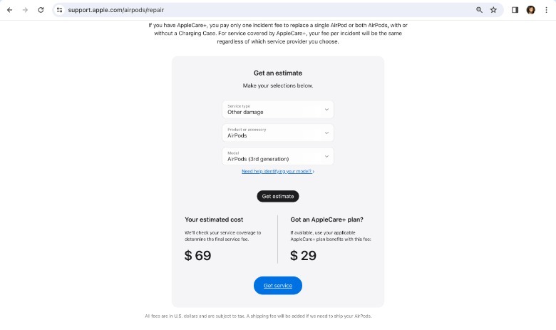Open the profile avatar menu

tap(531, 10)
